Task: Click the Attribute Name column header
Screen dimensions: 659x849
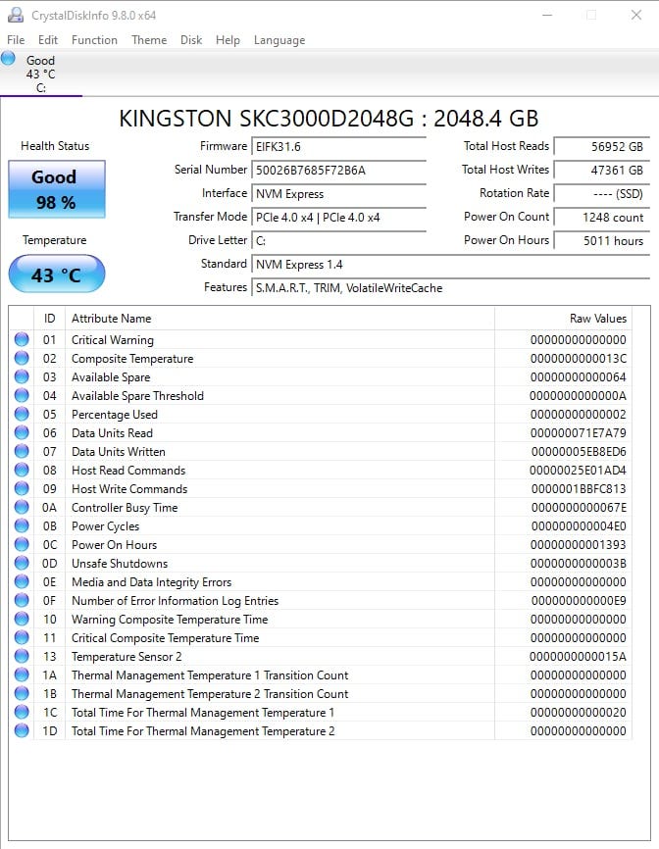Action: click(279, 319)
